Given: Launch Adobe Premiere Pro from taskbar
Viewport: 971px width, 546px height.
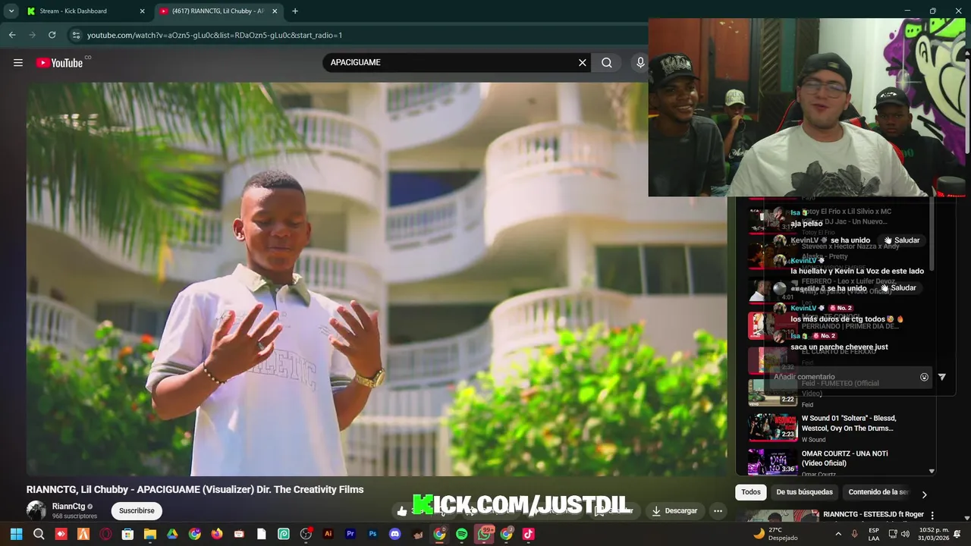Looking at the screenshot, I should tap(350, 534).
